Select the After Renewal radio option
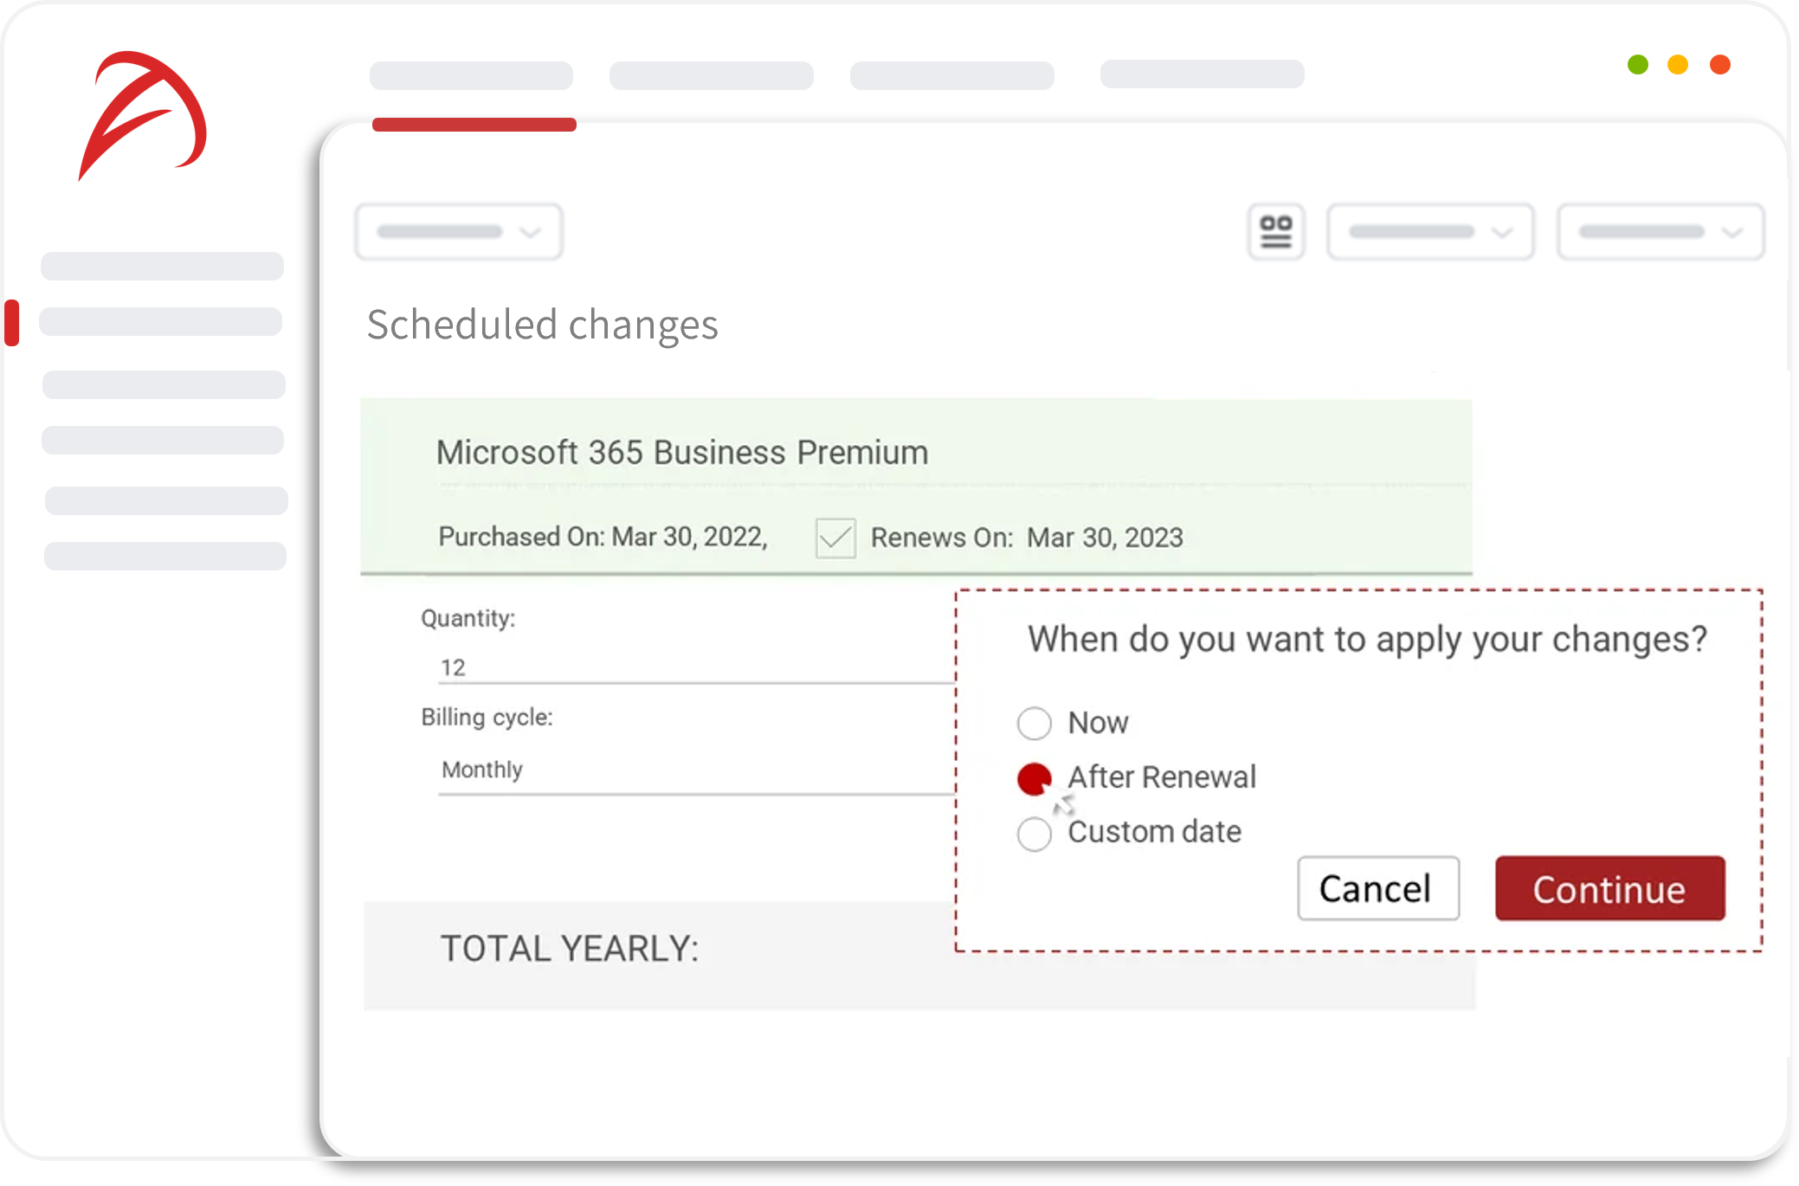The height and width of the screenshot is (1186, 1799). (x=1034, y=778)
